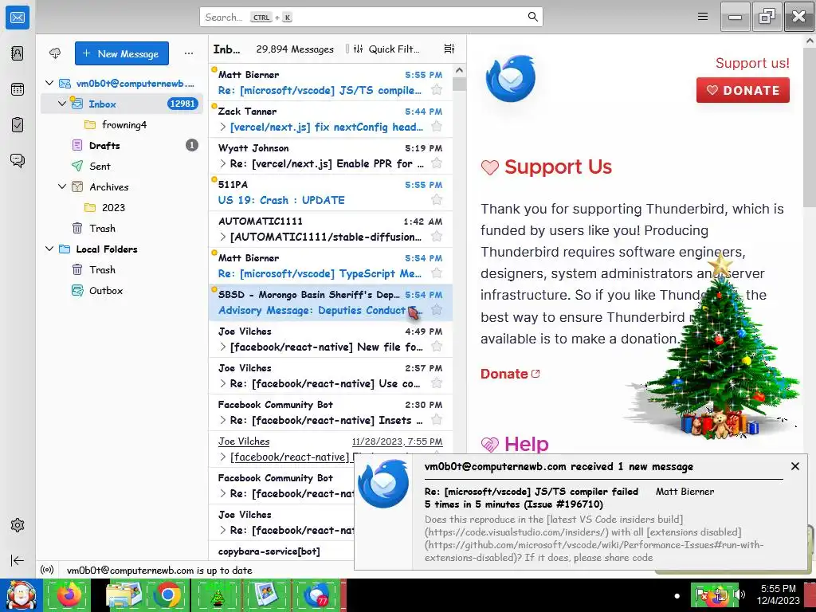Screen dimensions: 816x612
Task: Click the red DONATE button
Action: click(743, 90)
